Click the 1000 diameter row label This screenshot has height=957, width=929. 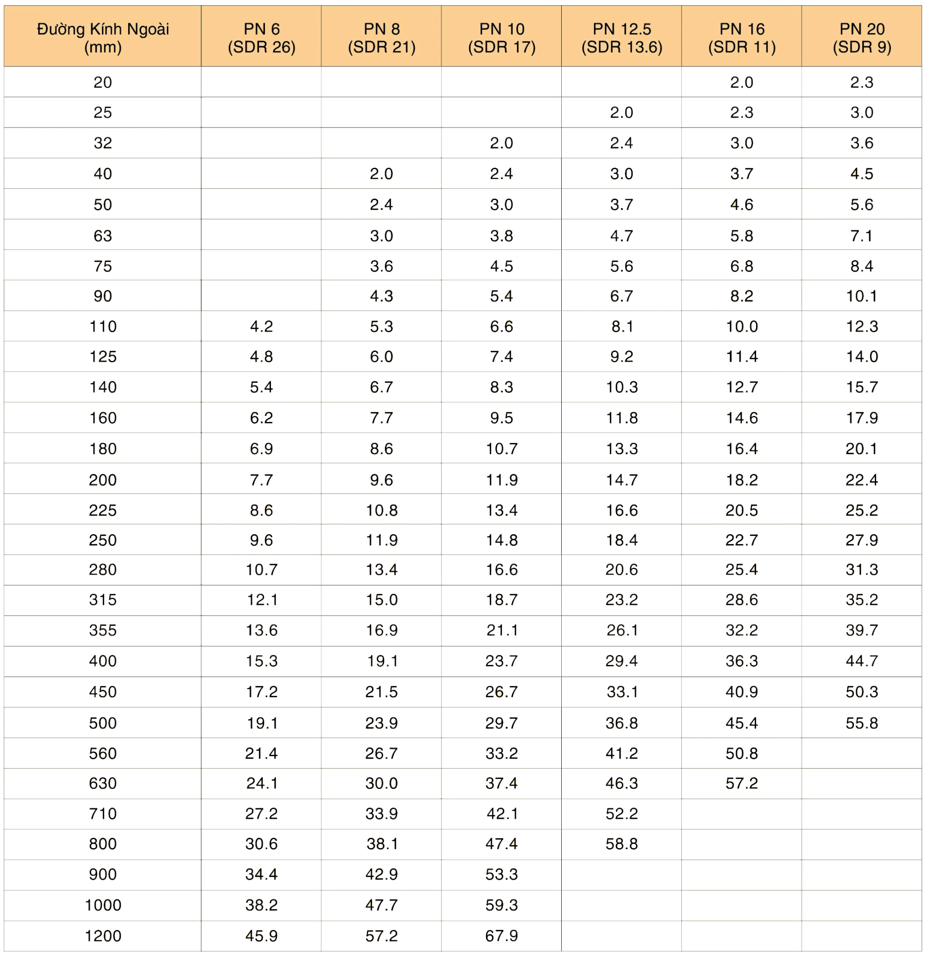coord(102,905)
